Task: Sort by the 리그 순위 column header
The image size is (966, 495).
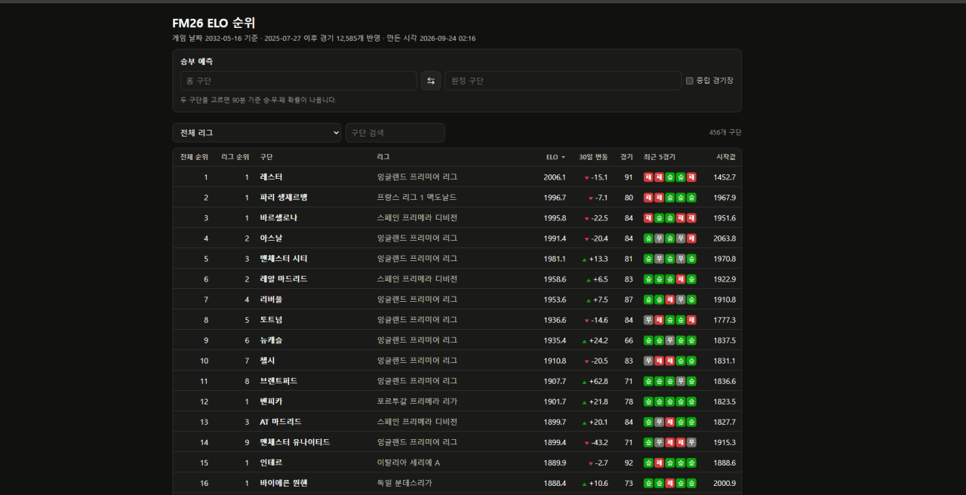Action: pos(235,157)
